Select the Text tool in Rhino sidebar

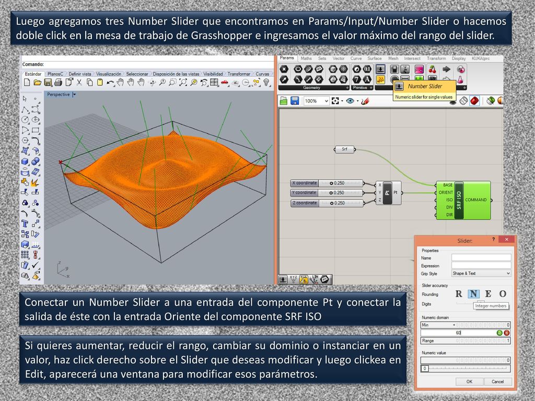[x=25, y=223]
